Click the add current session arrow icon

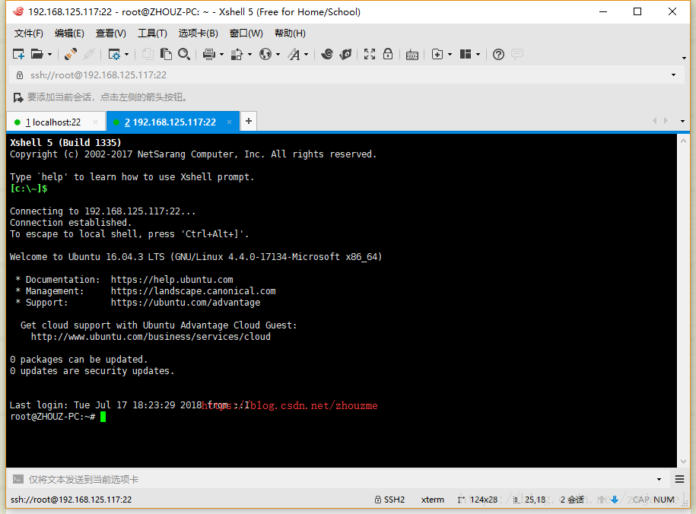coord(18,97)
